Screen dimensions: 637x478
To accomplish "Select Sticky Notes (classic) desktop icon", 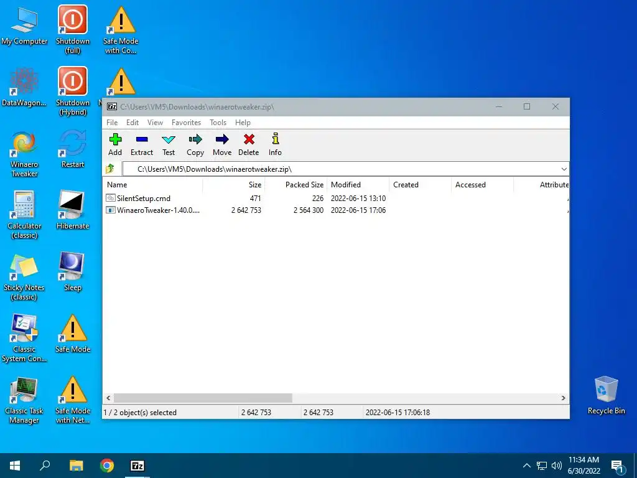I will [24, 277].
